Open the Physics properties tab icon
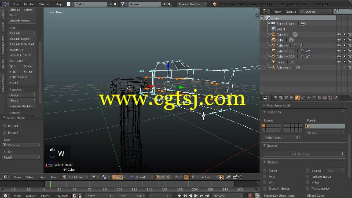The height and width of the screenshot is (198, 352). pos(336,98)
